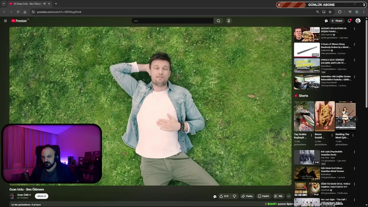Open options for AKDENİZ BÖLGESİ'NİN video
Viewport: 368px width, 207px height.
coord(354,29)
